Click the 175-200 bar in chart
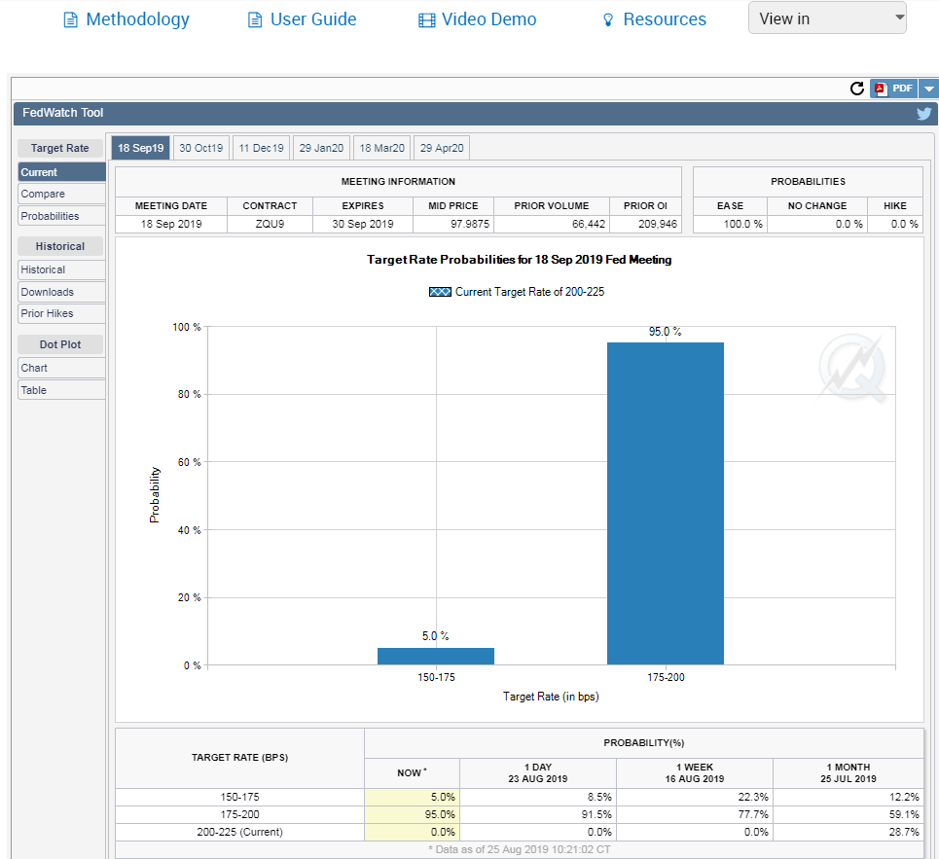The width and height of the screenshot is (939, 859). click(x=666, y=503)
